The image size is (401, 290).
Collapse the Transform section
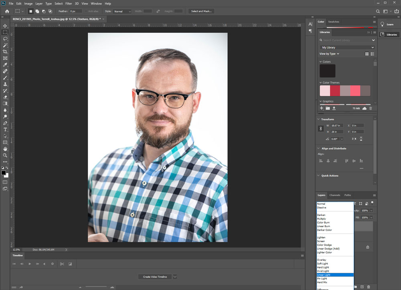(x=319, y=119)
